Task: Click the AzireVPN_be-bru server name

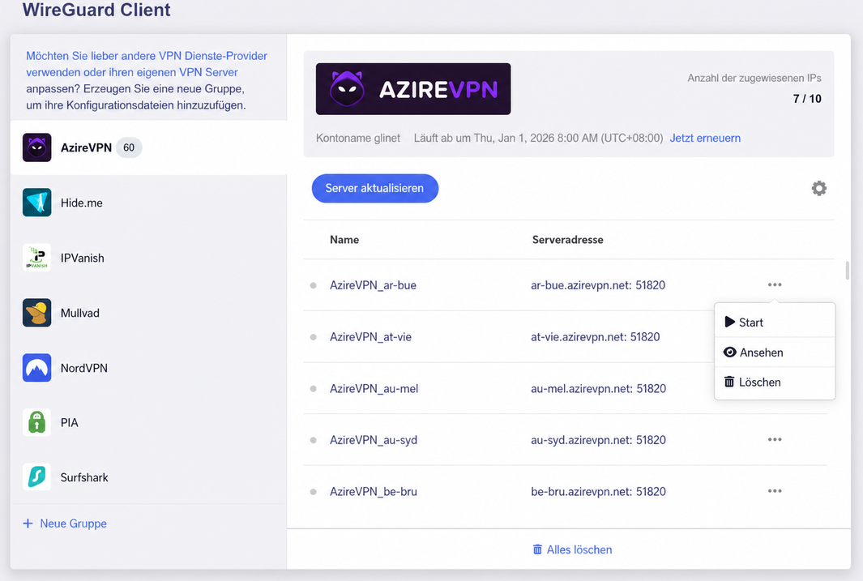Action: [374, 491]
